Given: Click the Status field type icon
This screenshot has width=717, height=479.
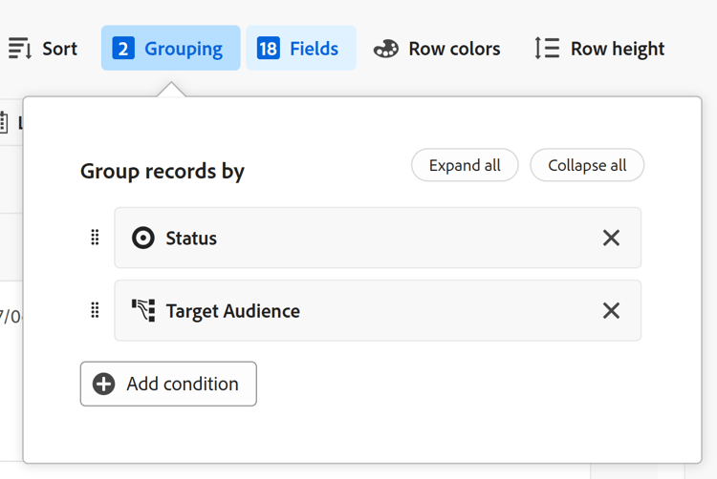Looking at the screenshot, I should (143, 238).
